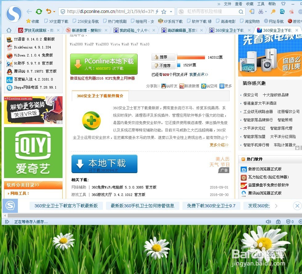The image size is (302, 274).
Task: Open the 收藏 favorites star button
Action: pyautogui.click(x=33, y=21)
